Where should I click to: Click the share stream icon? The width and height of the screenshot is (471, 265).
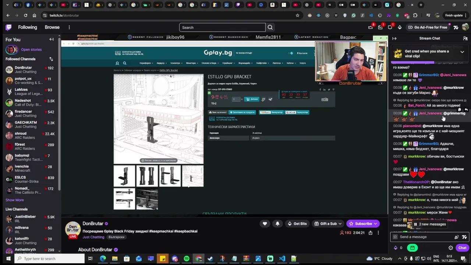[371, 233]
